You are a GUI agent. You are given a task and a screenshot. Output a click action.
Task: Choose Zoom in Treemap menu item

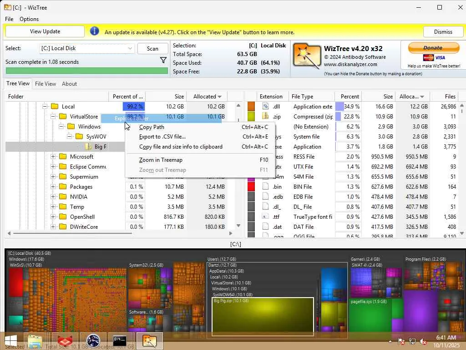(x=200, y=160)
